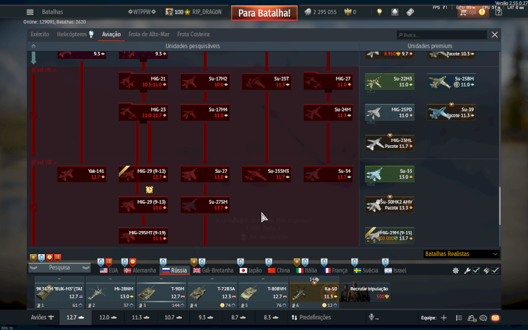Select the Yak-141 aircraft card
This screenshot has height=330, width=528.
point(82,174)
